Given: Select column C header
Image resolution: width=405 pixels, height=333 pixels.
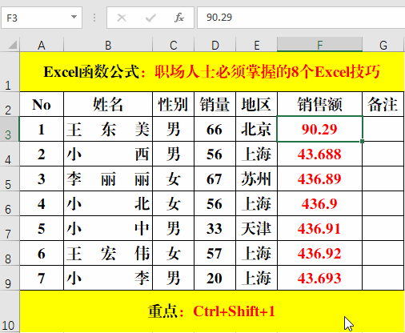Looking at the screenshot, I should [174, 45].
